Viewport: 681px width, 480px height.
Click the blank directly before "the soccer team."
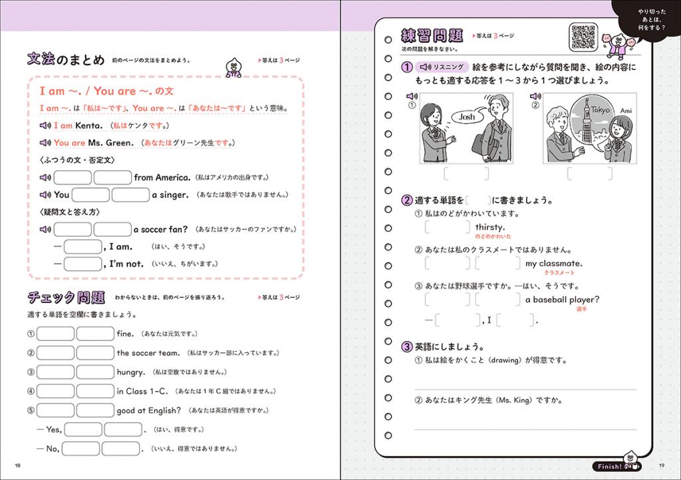95,353
